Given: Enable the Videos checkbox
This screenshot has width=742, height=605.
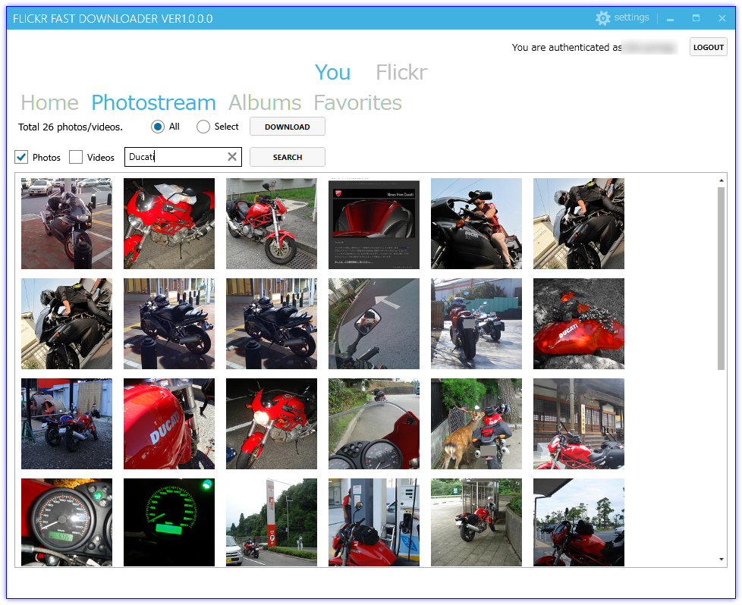Looking at the screenshot, I should pyautogui.click(x=76, y=157).
